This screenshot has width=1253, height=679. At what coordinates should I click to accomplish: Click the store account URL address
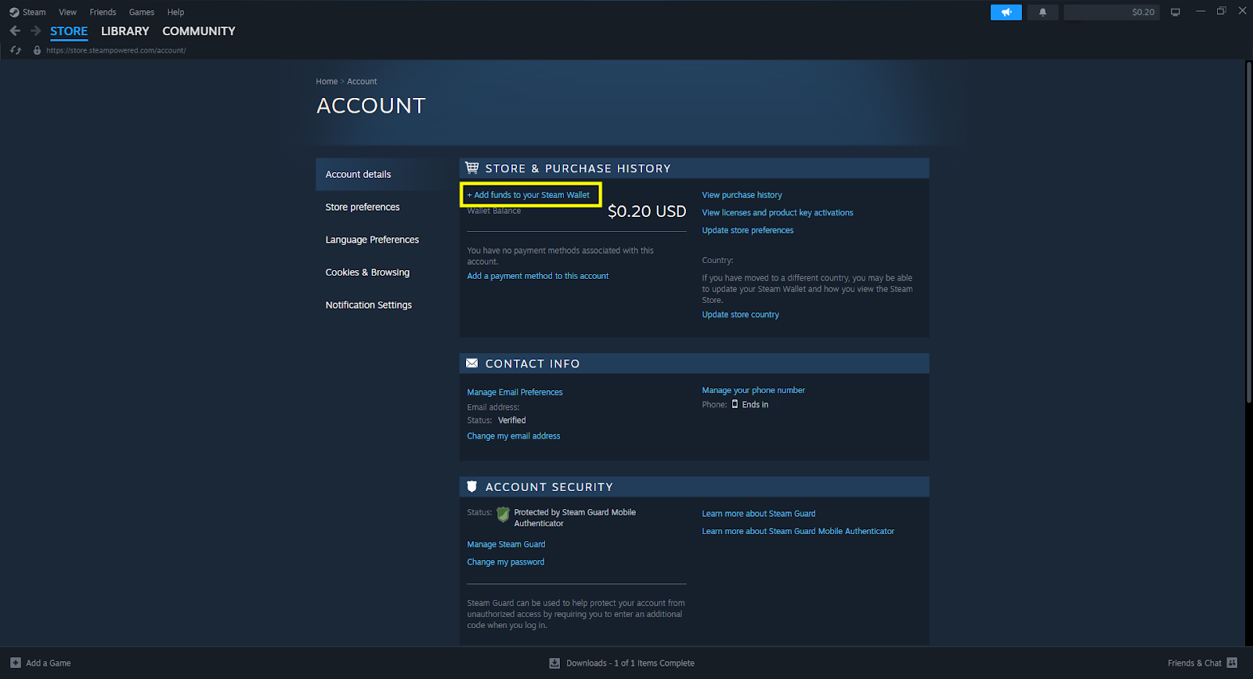click(x=116, y=50)
